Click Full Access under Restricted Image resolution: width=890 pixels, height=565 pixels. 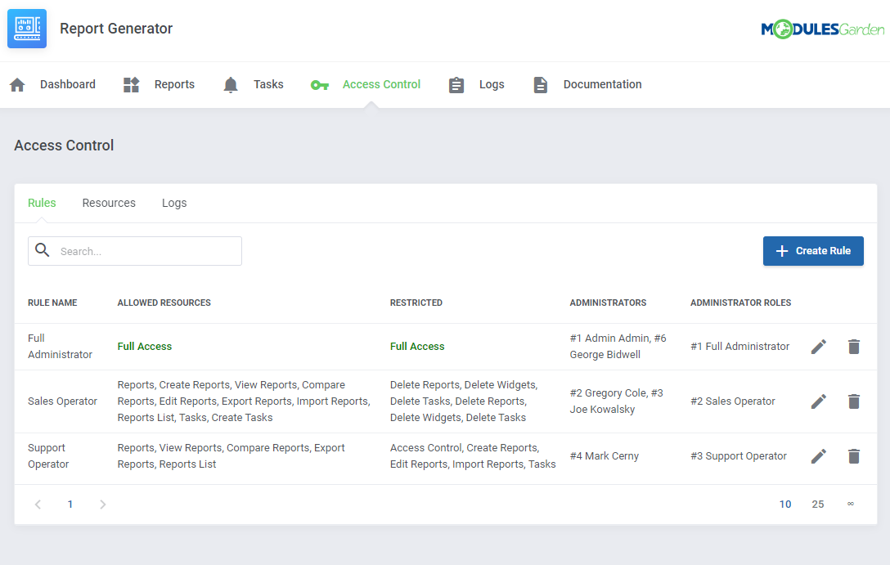417,347
